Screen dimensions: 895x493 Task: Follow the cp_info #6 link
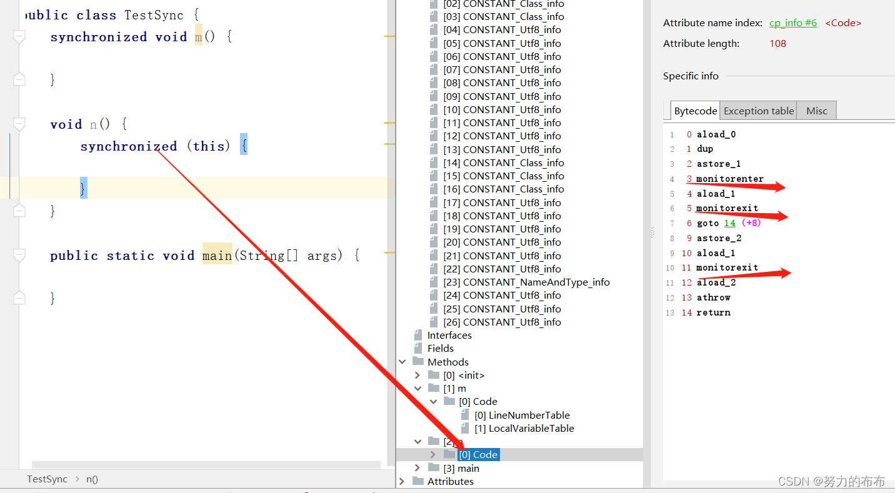tap(792, 22)
